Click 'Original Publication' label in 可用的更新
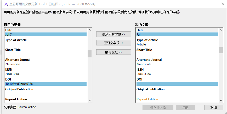 click(19, 89)
